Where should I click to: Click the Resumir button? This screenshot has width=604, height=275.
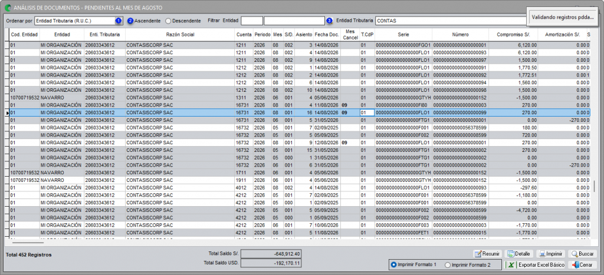pos(487,254)
